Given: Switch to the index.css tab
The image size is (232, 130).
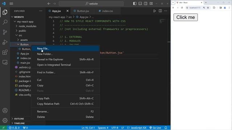Looking at the screenshot, I should (108, 11).
